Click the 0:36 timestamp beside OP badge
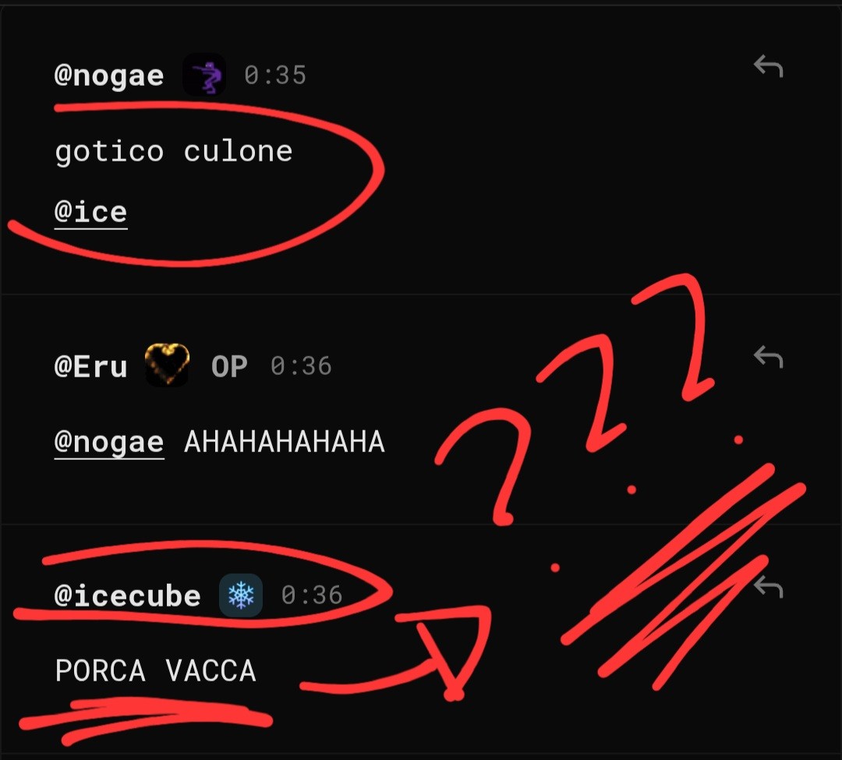This screenshot has height=760, width=842. pos(301,366)
